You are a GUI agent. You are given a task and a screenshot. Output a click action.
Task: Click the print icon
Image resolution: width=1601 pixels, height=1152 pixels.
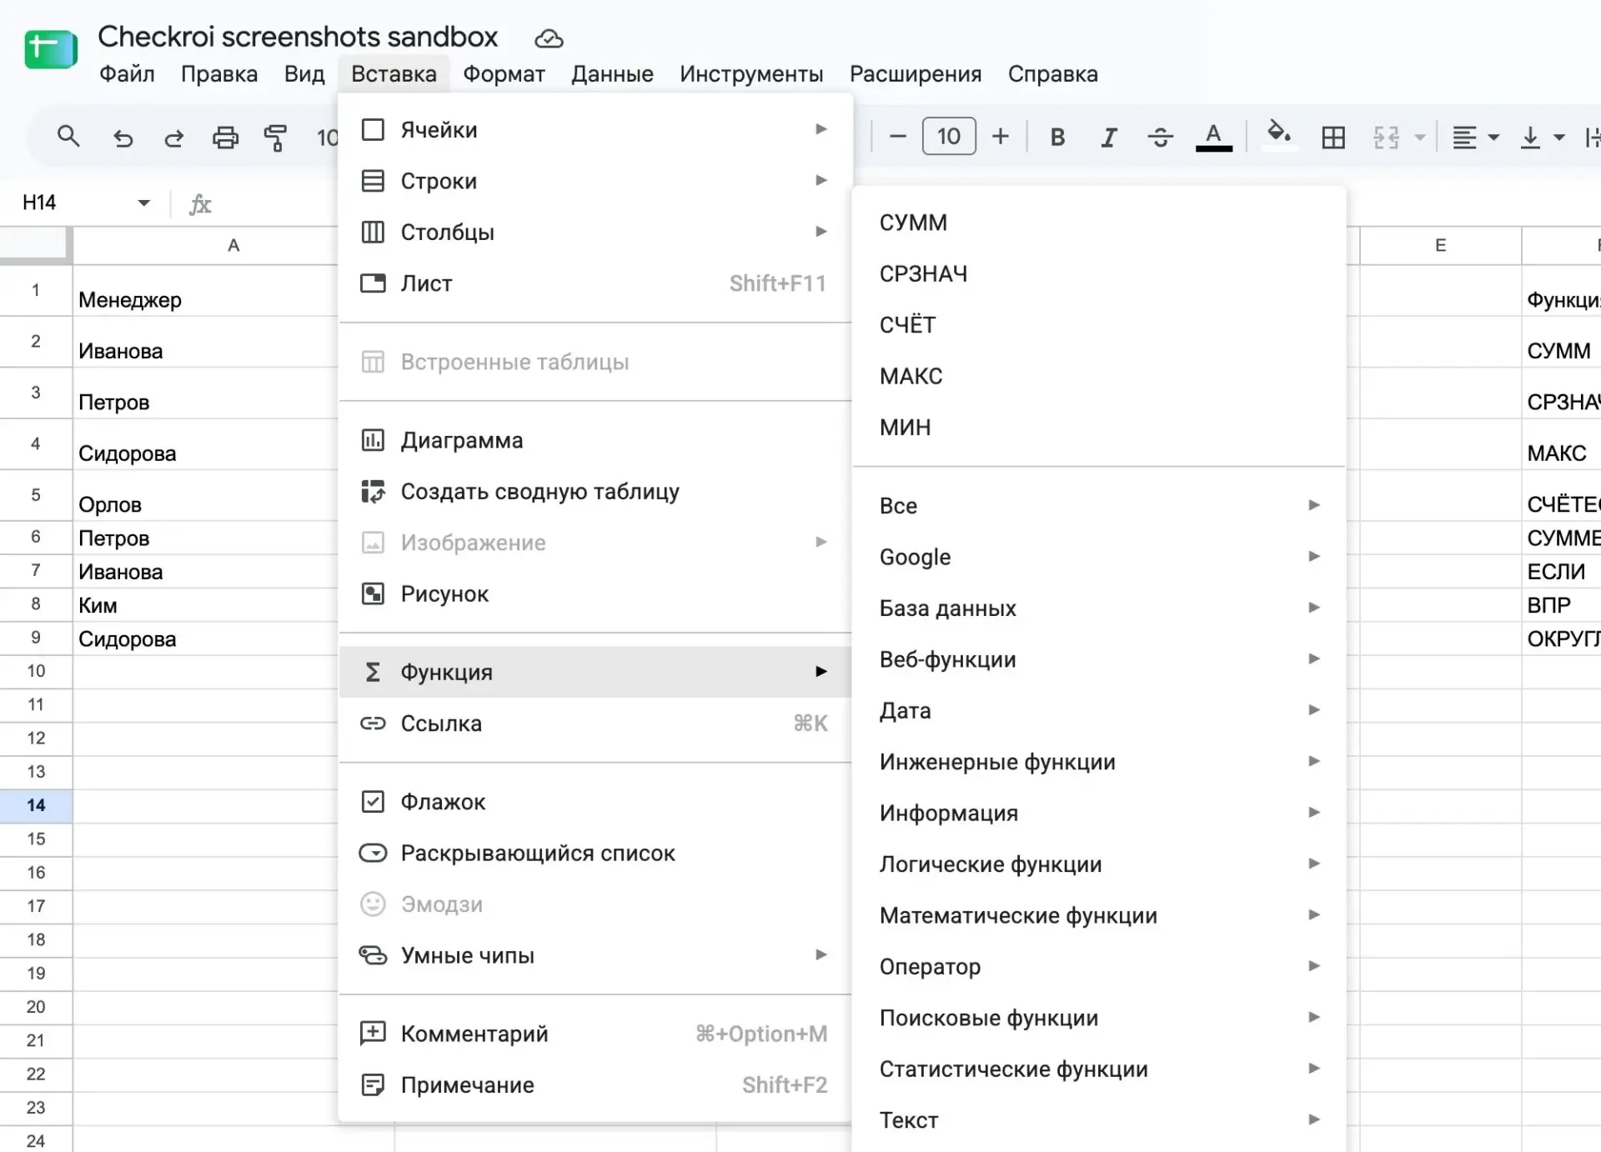click(x=225, y=137)
